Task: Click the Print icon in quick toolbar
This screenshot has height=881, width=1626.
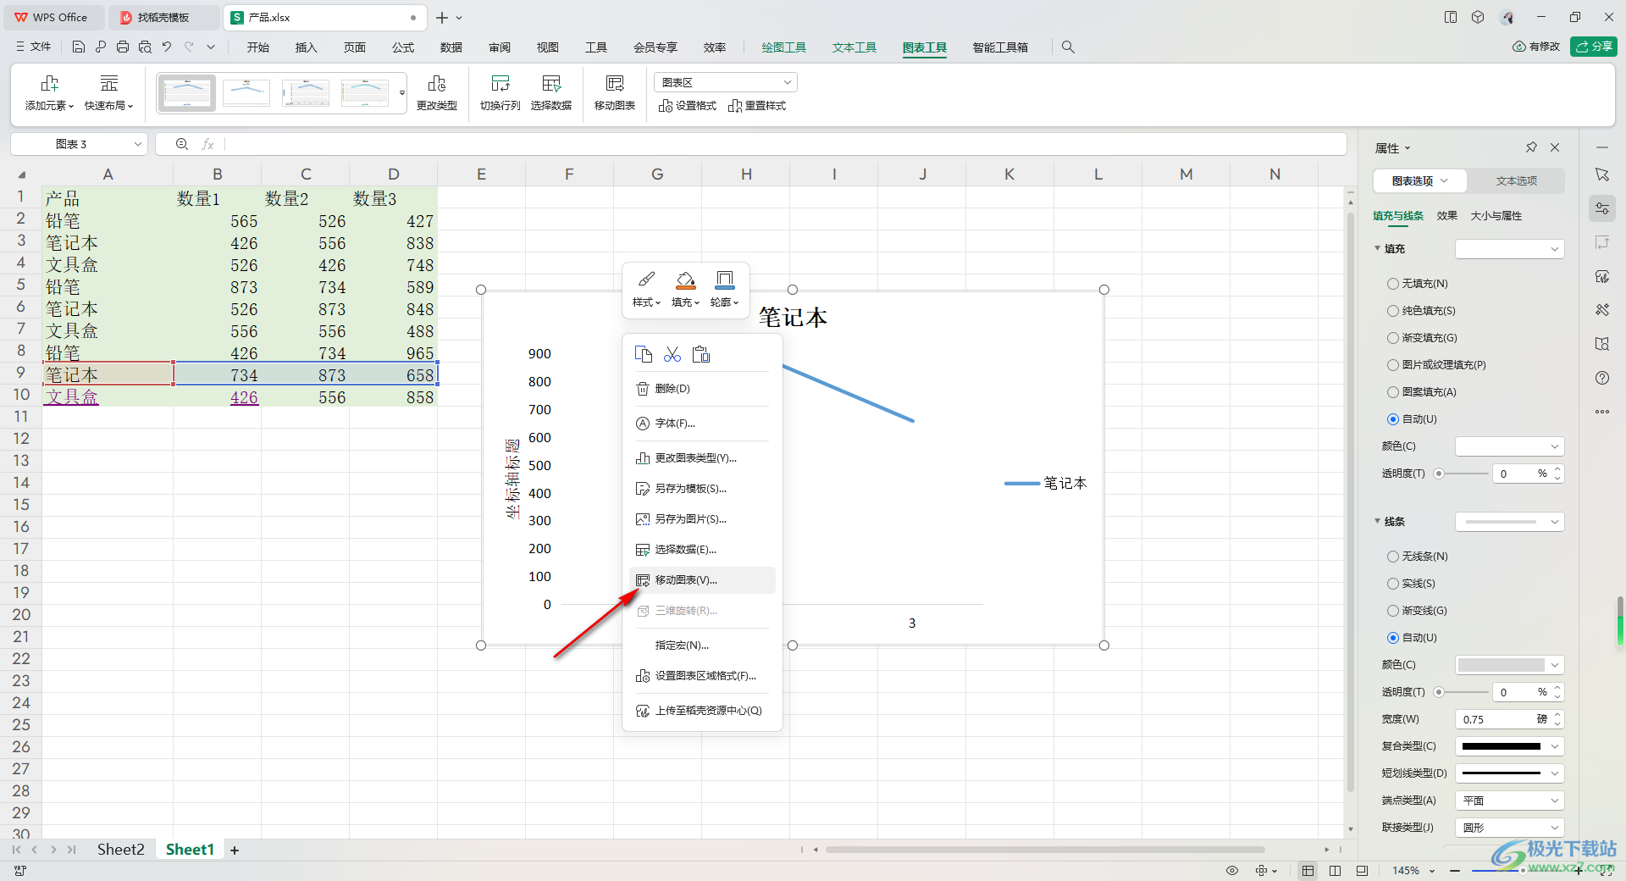Action: click(123, 47)
